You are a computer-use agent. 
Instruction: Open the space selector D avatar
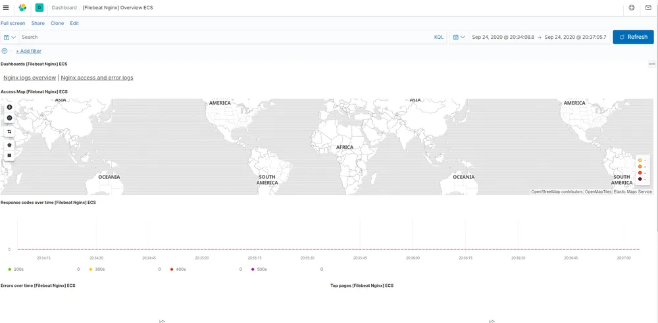pyautogui.click(x=39, y=7)
